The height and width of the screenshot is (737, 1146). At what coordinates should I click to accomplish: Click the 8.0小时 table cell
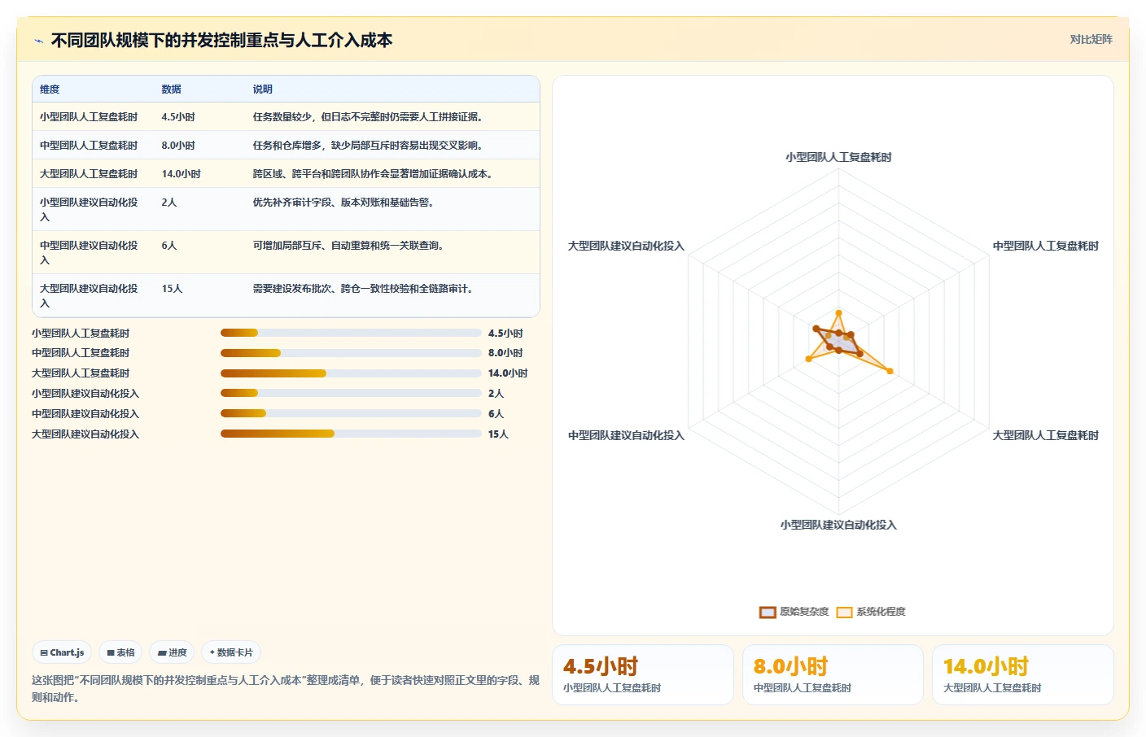click(x=178, y=146)
